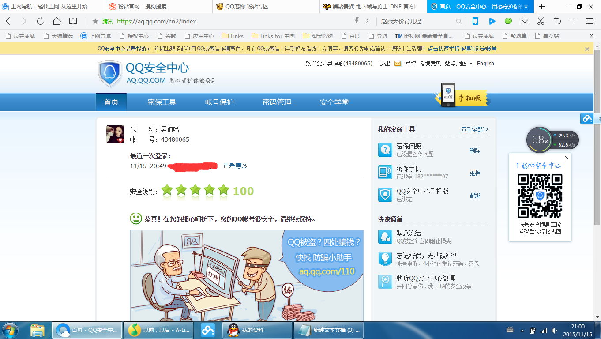
Task: Click the 密保手机 phone icon
Action: click(385, 173)
